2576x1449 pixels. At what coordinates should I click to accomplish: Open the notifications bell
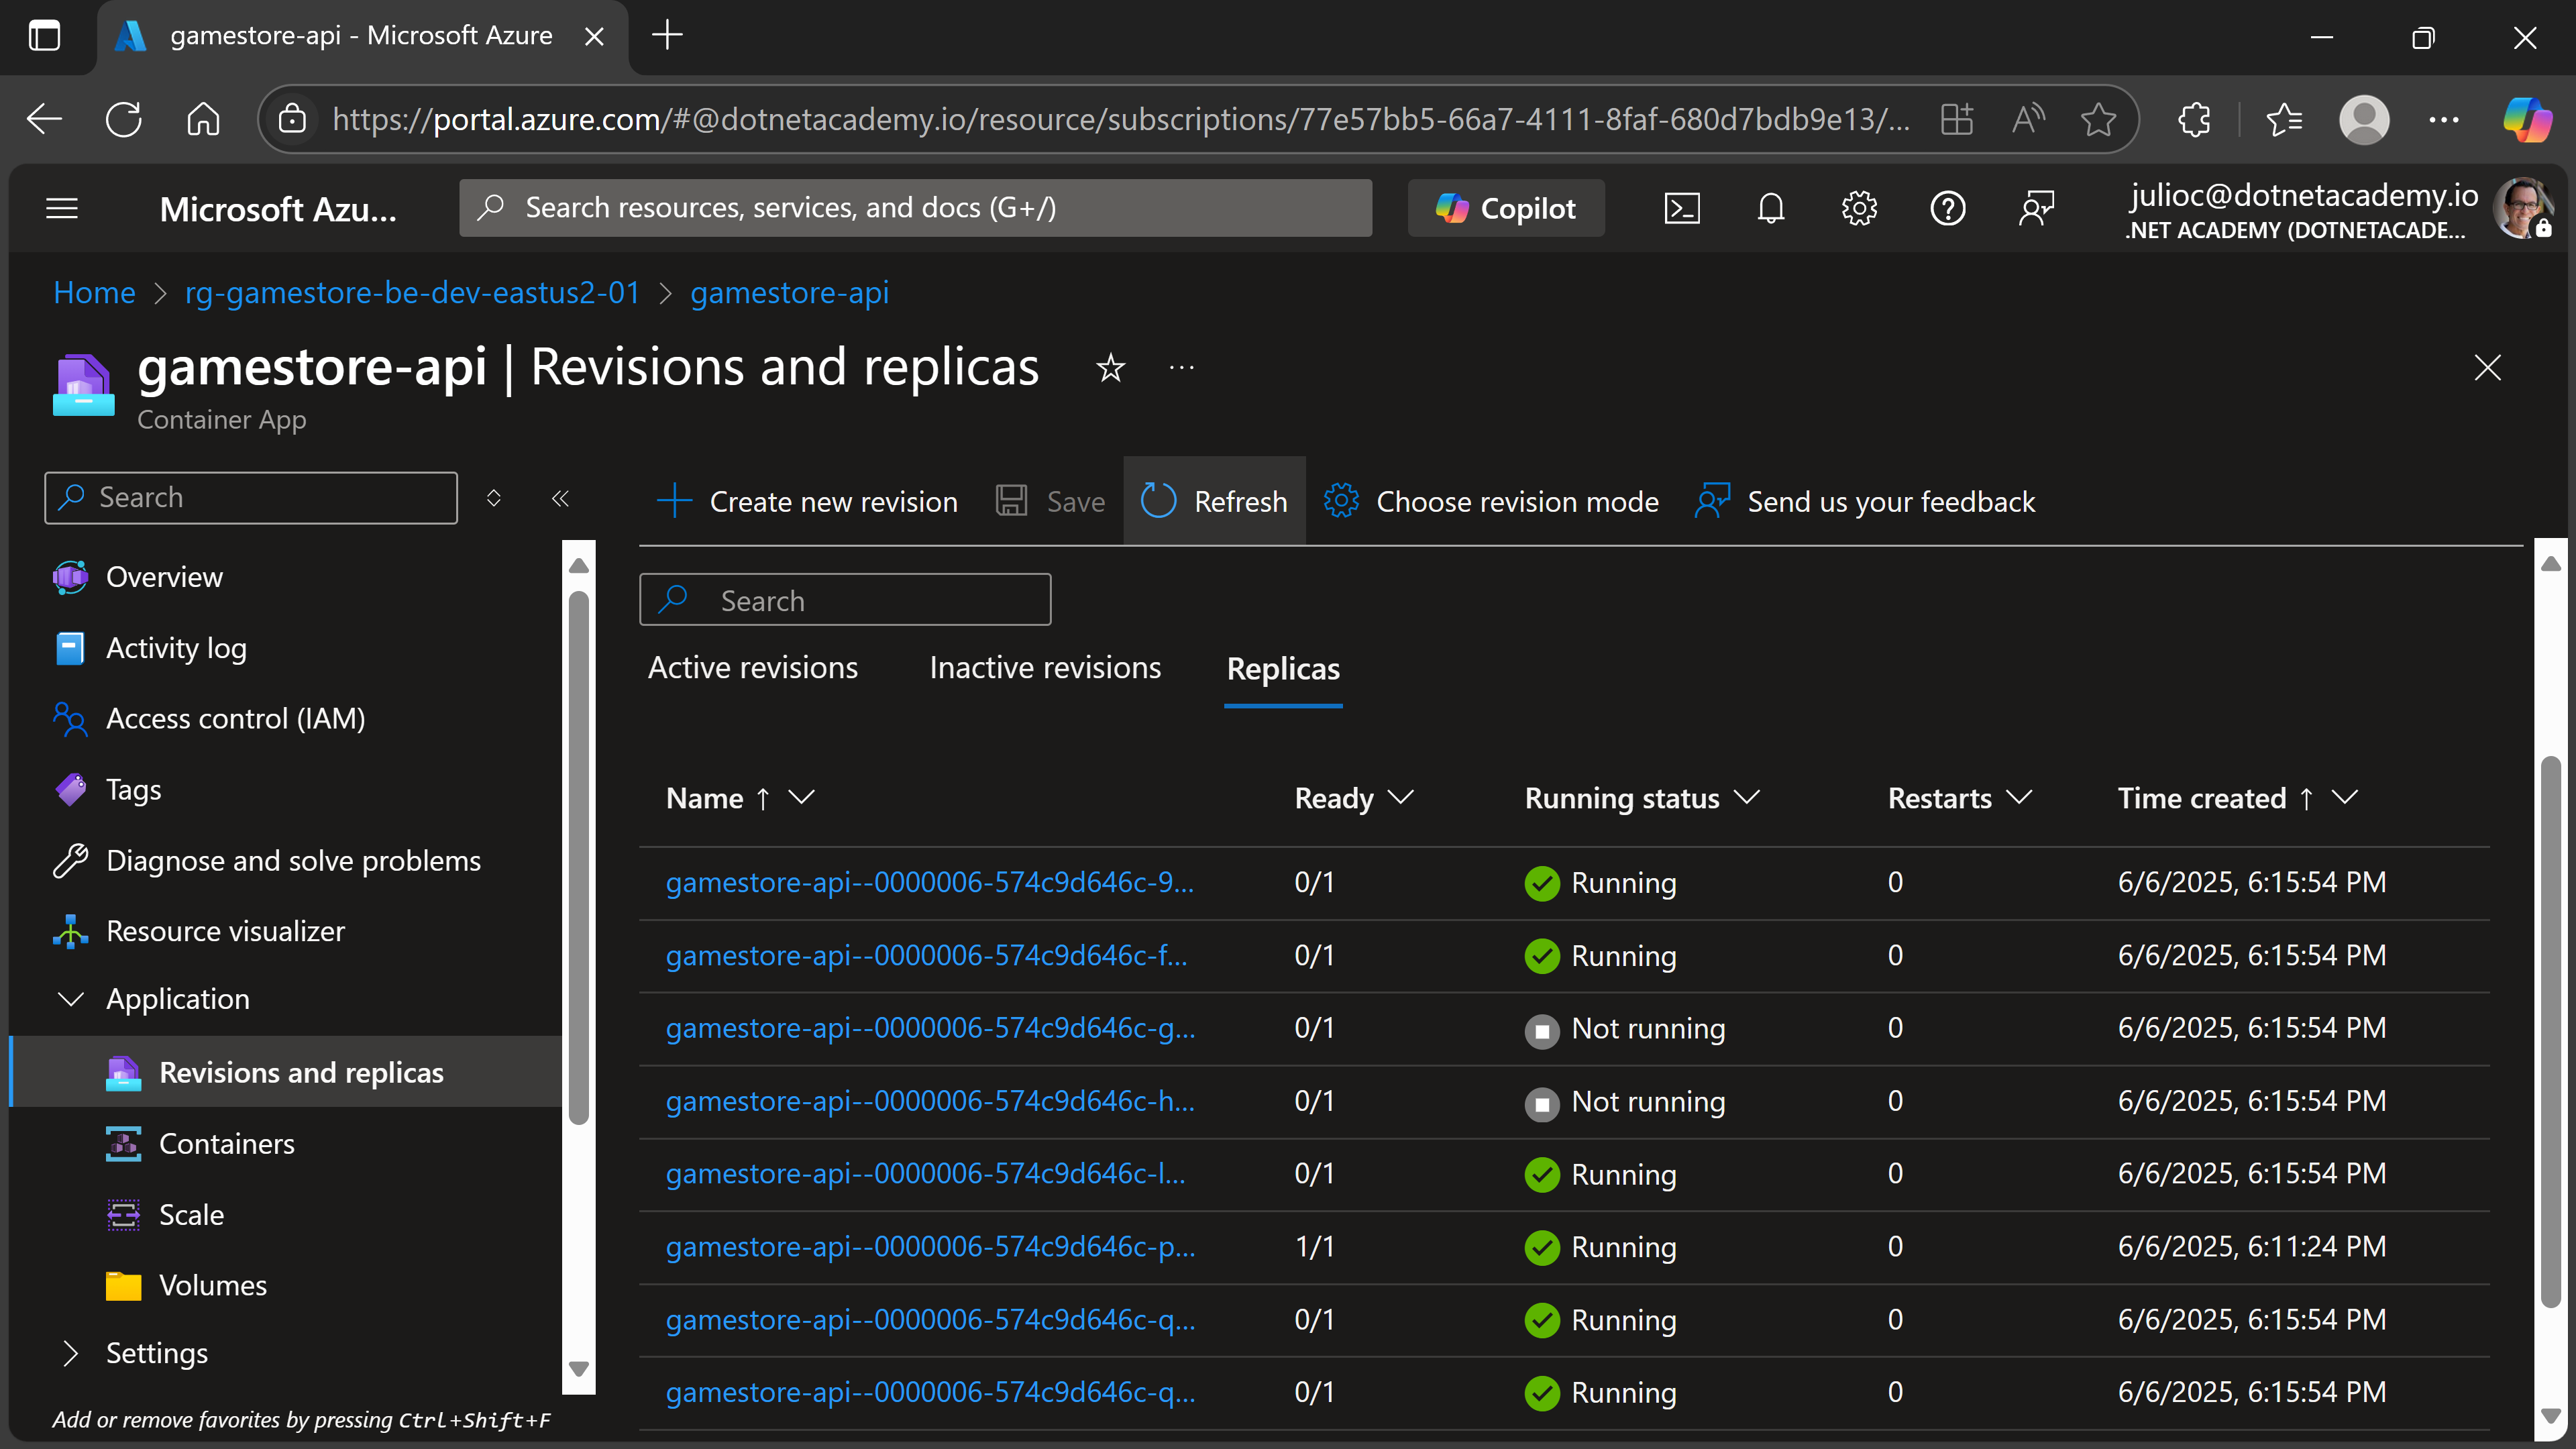(1771, 208)
